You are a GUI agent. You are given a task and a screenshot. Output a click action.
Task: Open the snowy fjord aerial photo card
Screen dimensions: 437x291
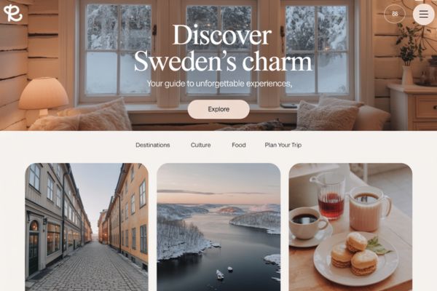219,227
